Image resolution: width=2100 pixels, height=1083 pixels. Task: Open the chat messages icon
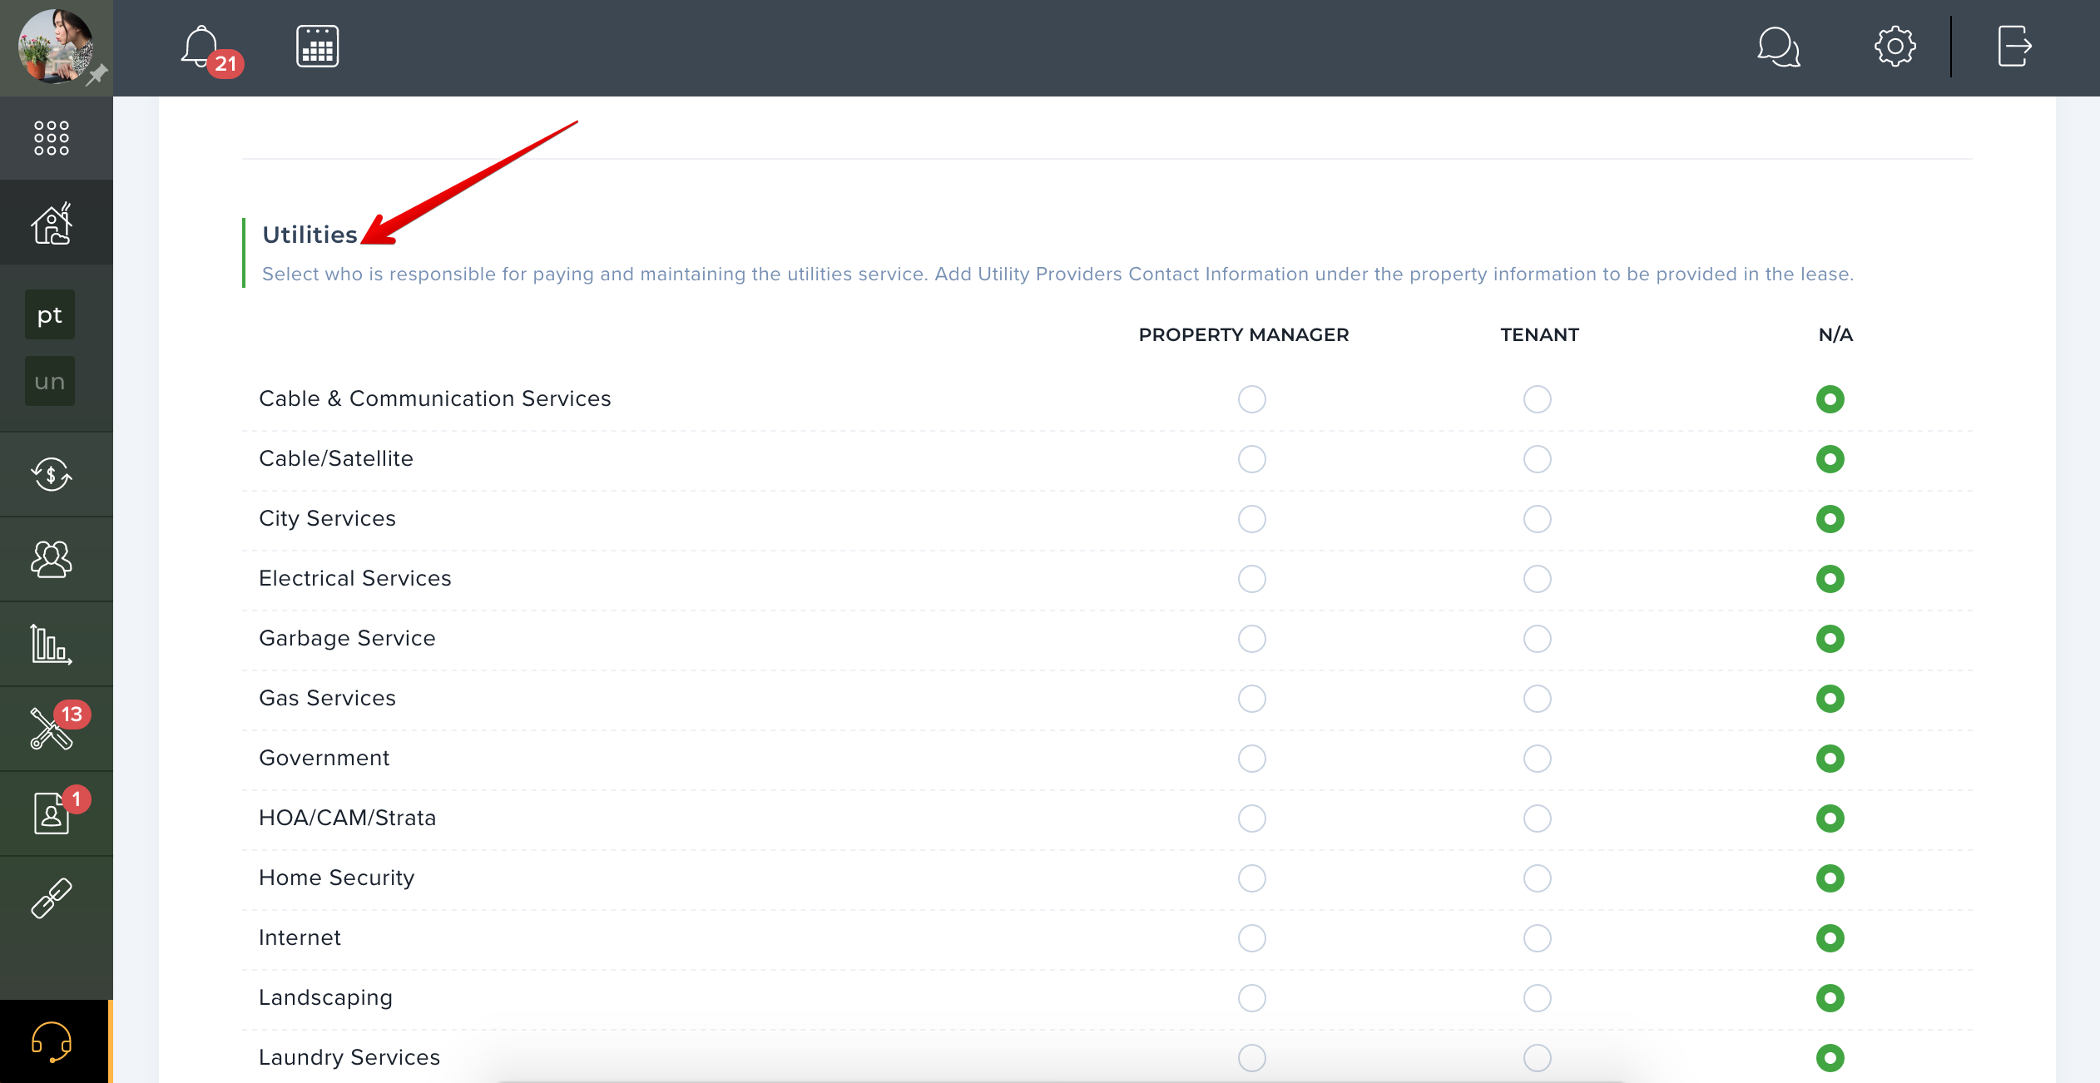tap(1778, 47)
